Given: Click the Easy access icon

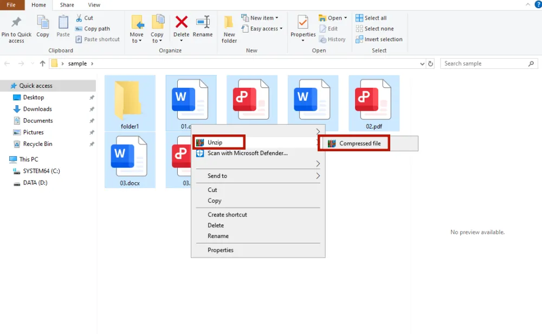Looking at the screenshot, I should tap(261, 28).
